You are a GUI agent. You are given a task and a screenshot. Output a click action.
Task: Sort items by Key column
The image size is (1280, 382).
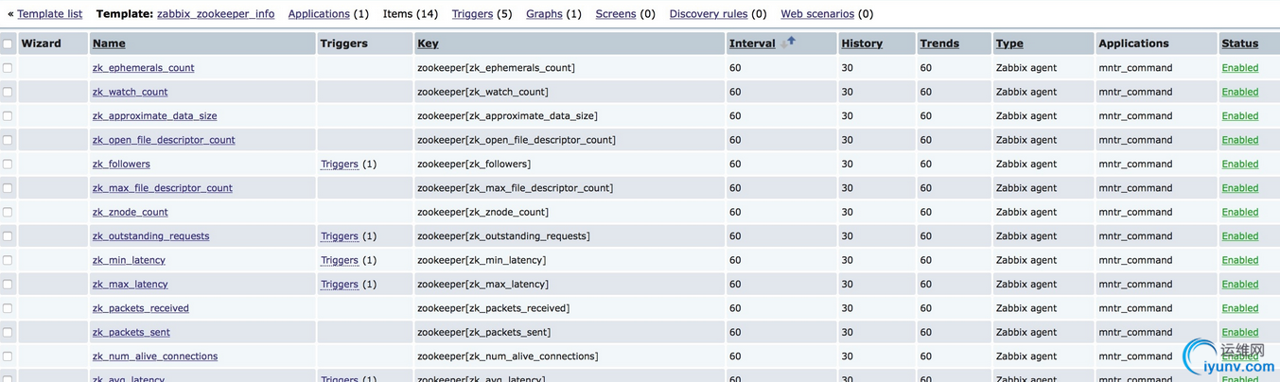point(428,43)
